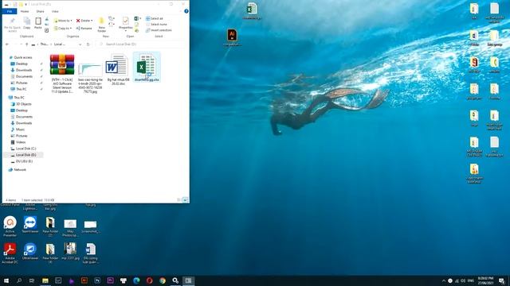Go up one folder level arrow
The width and height of the screenshot is (510, 286).
pos(26,44)
